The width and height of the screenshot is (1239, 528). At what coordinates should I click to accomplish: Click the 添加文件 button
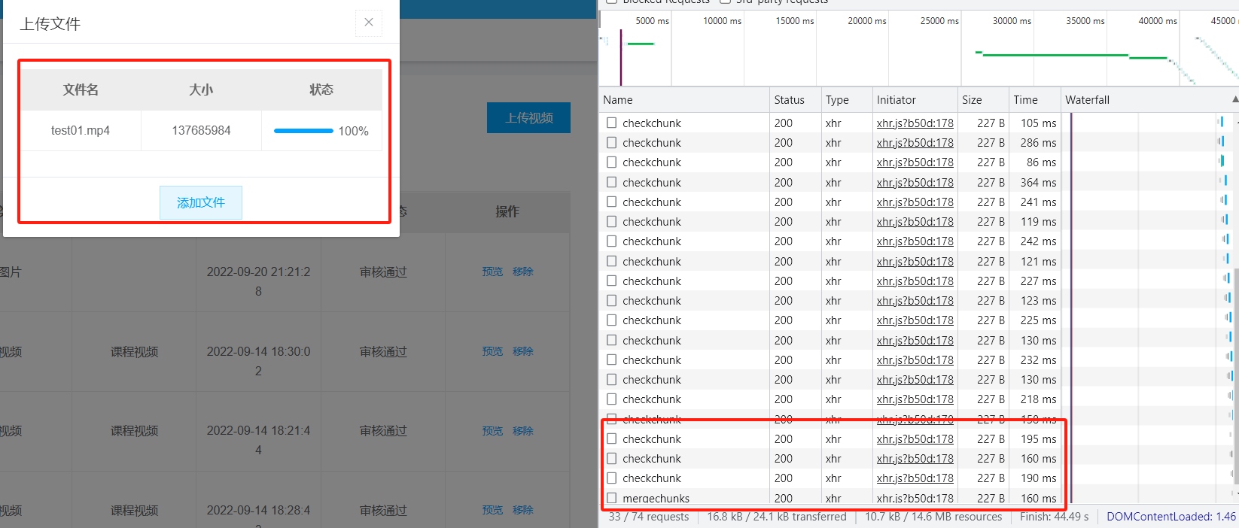pyautogui.click(x=201, y=202)
